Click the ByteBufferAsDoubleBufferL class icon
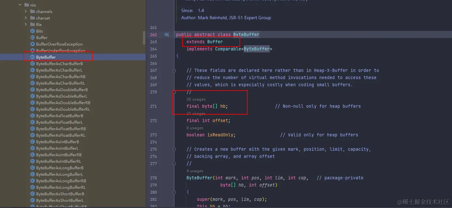The width and height of the screenshot is (452, 208). click(x=33, y=96)
